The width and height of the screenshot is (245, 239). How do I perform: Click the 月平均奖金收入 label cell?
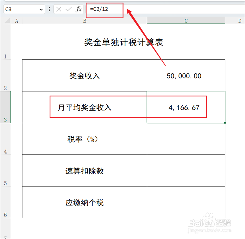pos(84,107)
